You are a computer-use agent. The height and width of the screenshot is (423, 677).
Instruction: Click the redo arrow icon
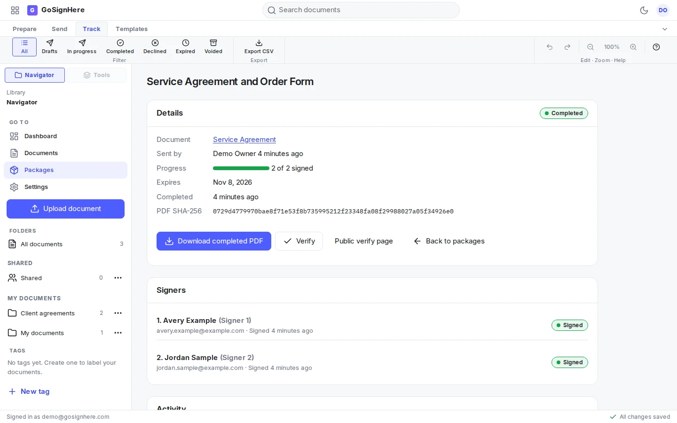567,47
